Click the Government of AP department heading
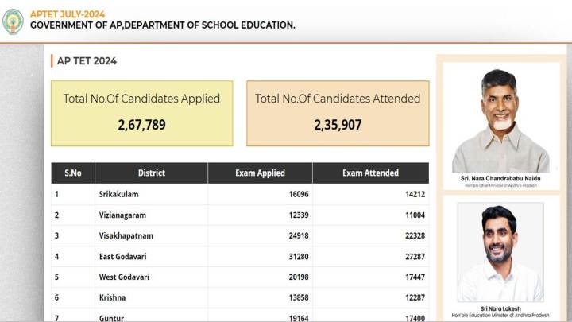Image resolution: width=572 pixels, height=322 pixels. tap(163, 25)
